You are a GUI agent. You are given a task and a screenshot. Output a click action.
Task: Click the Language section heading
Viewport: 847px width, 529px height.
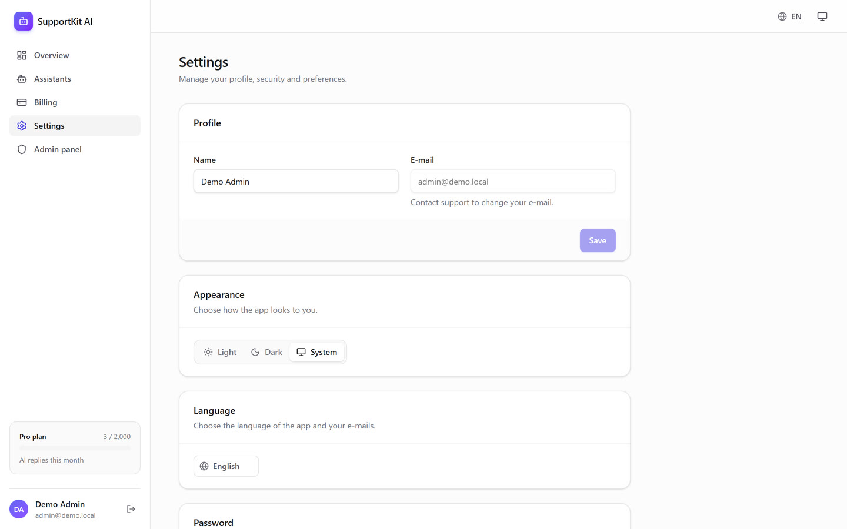(x=214, y=410)
